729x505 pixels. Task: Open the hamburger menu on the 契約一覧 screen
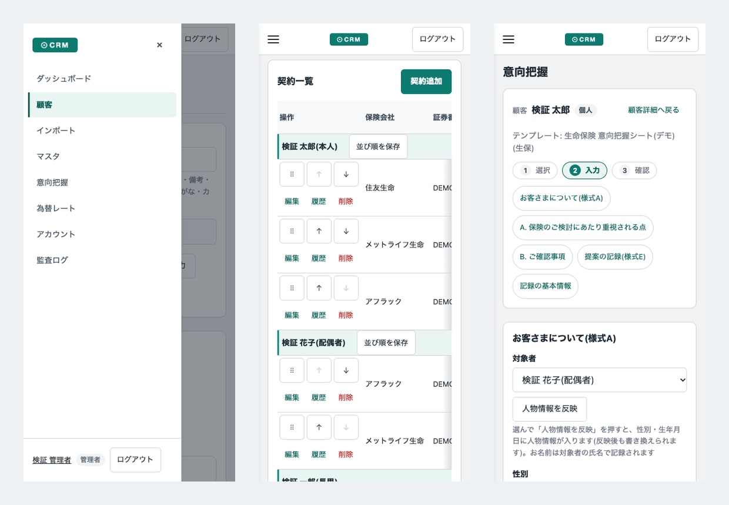pos(273,39)
